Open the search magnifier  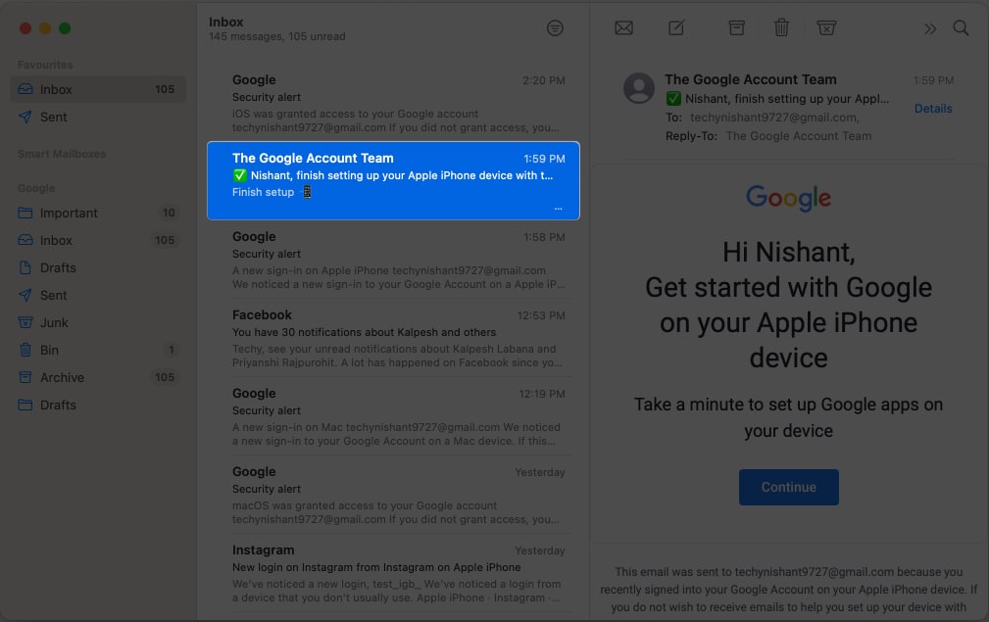961,27
